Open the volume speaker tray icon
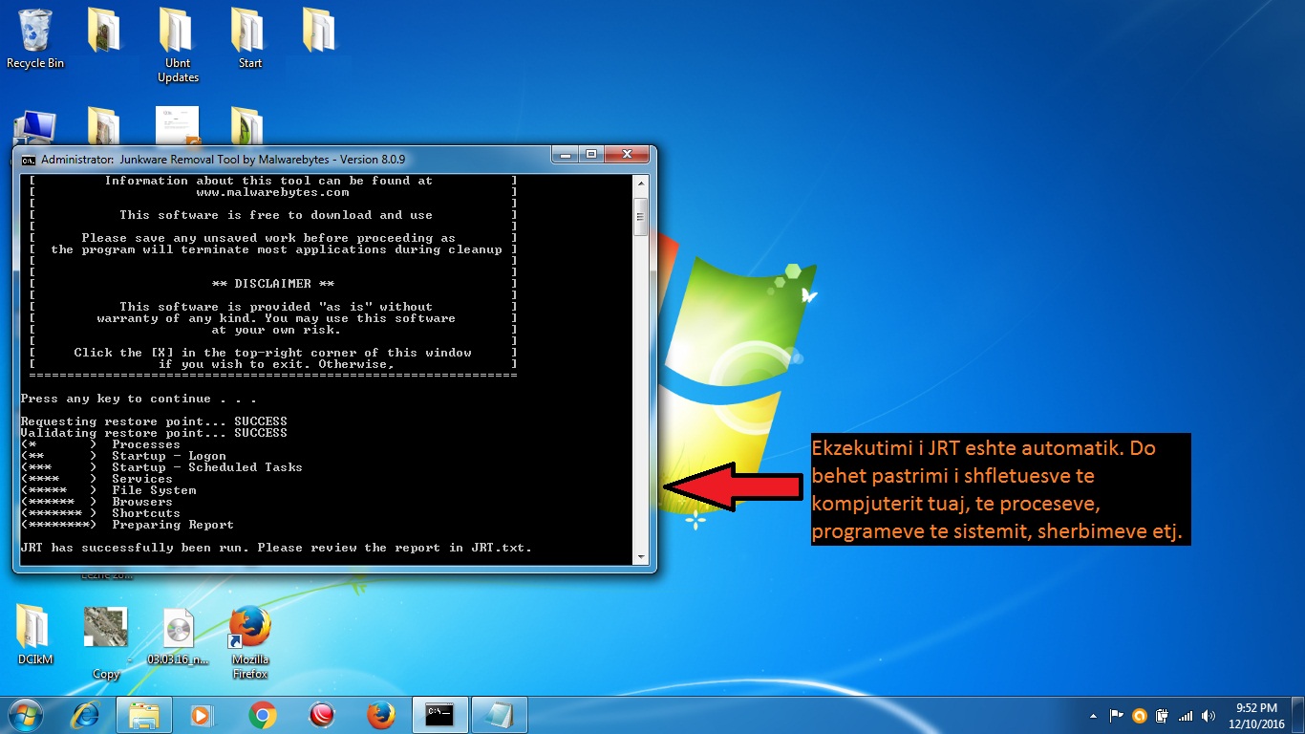Image resolution: width=1305 pixels, height=734 pixels. pyautogui.click(x=1209, y=715)
